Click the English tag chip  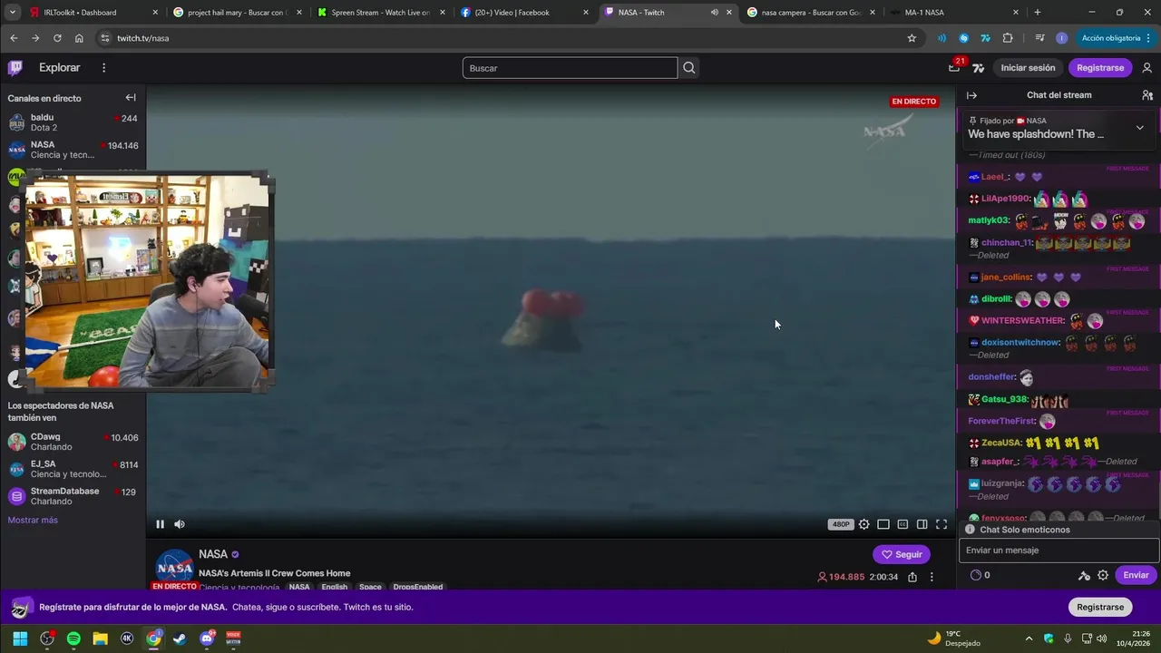[x=334, y=587]
